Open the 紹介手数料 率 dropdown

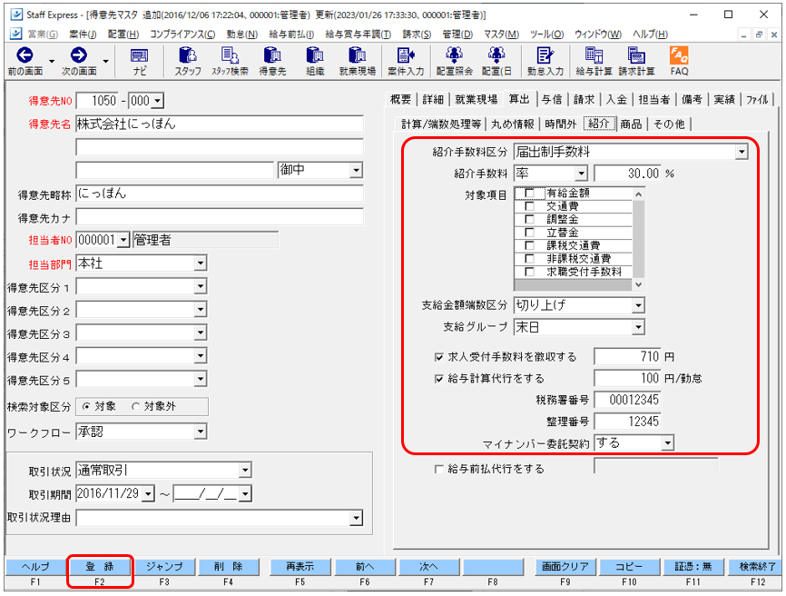(x=581, y=174)
